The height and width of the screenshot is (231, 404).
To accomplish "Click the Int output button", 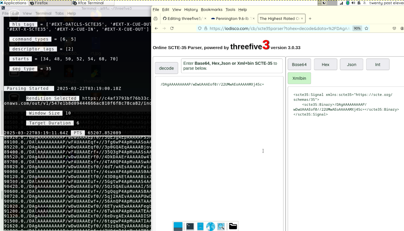I will click(x=378, y=64).
